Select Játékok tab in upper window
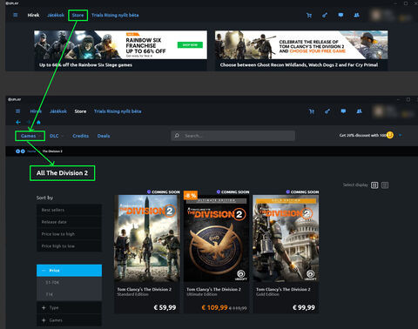The image size is (418, 329). click(x=56, y=15)
